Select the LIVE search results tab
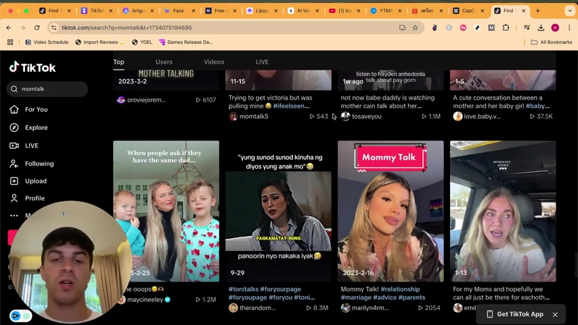Screen dimensions: 578x325 [x=262, y=62]
